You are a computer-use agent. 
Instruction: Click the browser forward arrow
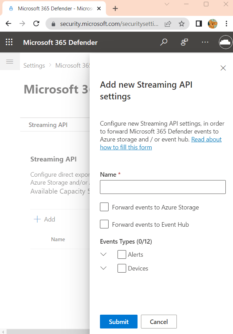tap(22, 23)
